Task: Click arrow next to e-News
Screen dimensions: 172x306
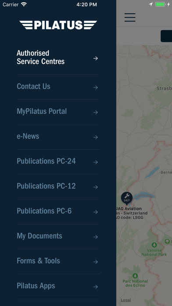Action: (96, 137)
